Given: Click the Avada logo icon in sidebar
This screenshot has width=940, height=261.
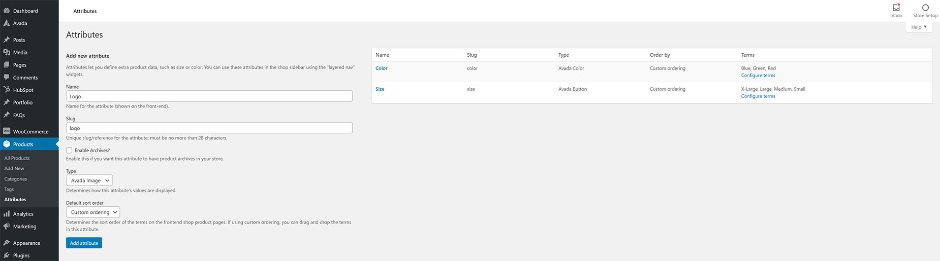Looking at the screenshot, I should pyautogui.click(x=7, y=23).
